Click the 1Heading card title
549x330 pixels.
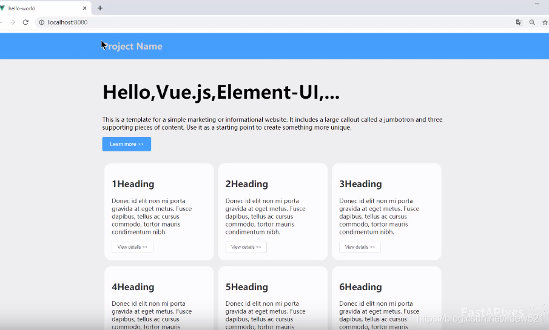point(133,184)
